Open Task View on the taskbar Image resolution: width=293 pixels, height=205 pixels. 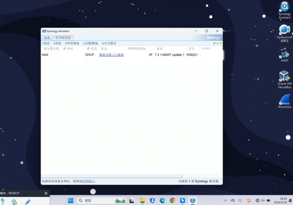coord(132,201)
